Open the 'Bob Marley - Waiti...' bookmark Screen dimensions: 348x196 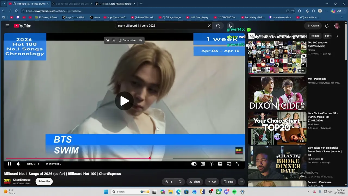point(253,17)
